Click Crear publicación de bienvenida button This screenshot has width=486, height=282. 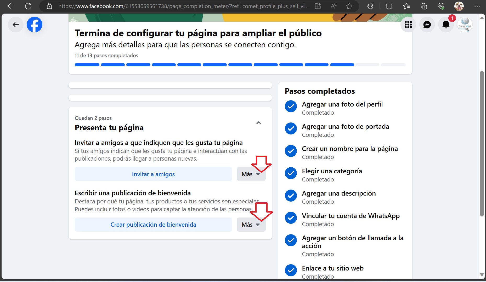[x=153, y=225]
